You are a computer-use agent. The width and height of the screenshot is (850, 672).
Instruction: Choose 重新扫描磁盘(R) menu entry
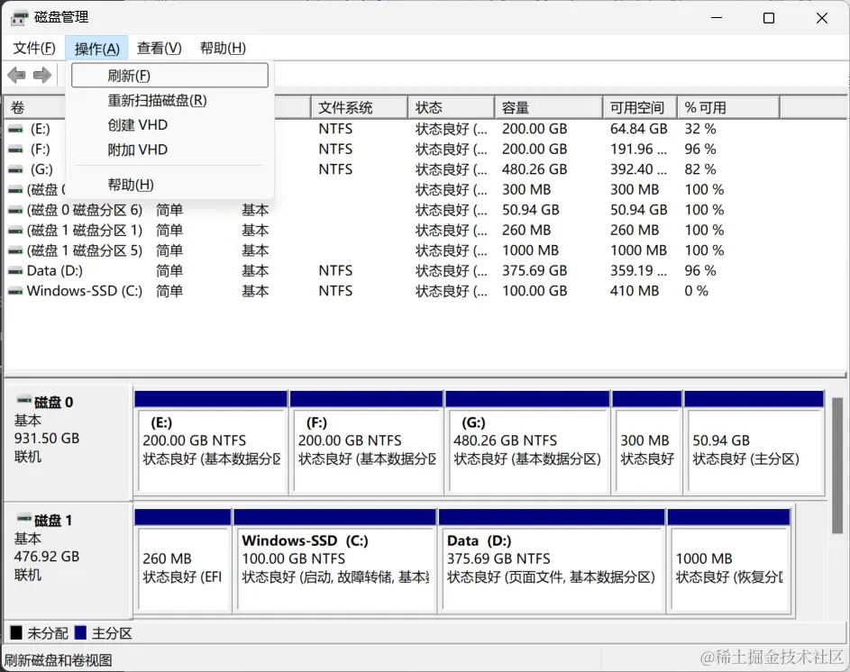coord(169,100)
